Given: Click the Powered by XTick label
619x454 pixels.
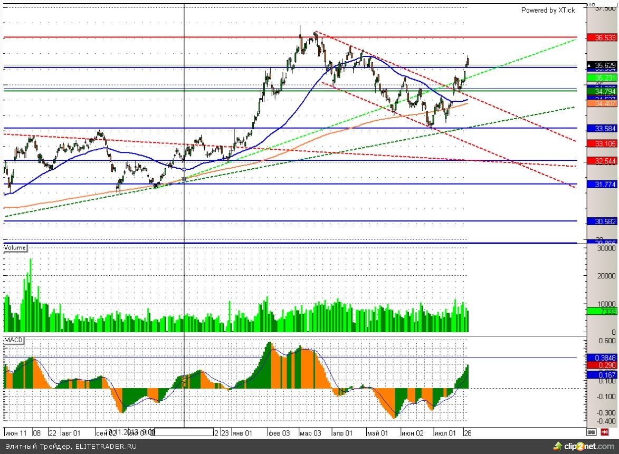Looking at the screenshot, I should coord(548,10).
